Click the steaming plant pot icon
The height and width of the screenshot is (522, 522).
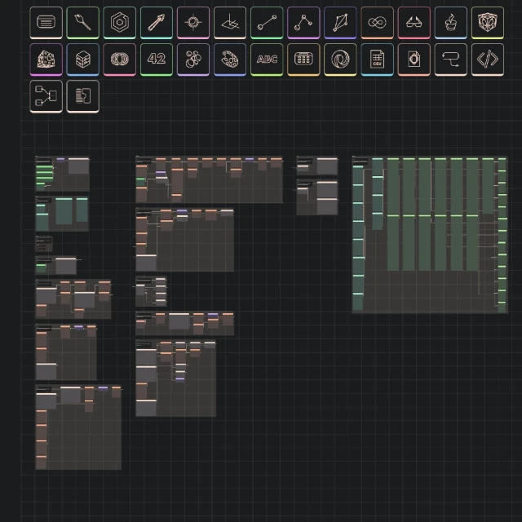451,23
